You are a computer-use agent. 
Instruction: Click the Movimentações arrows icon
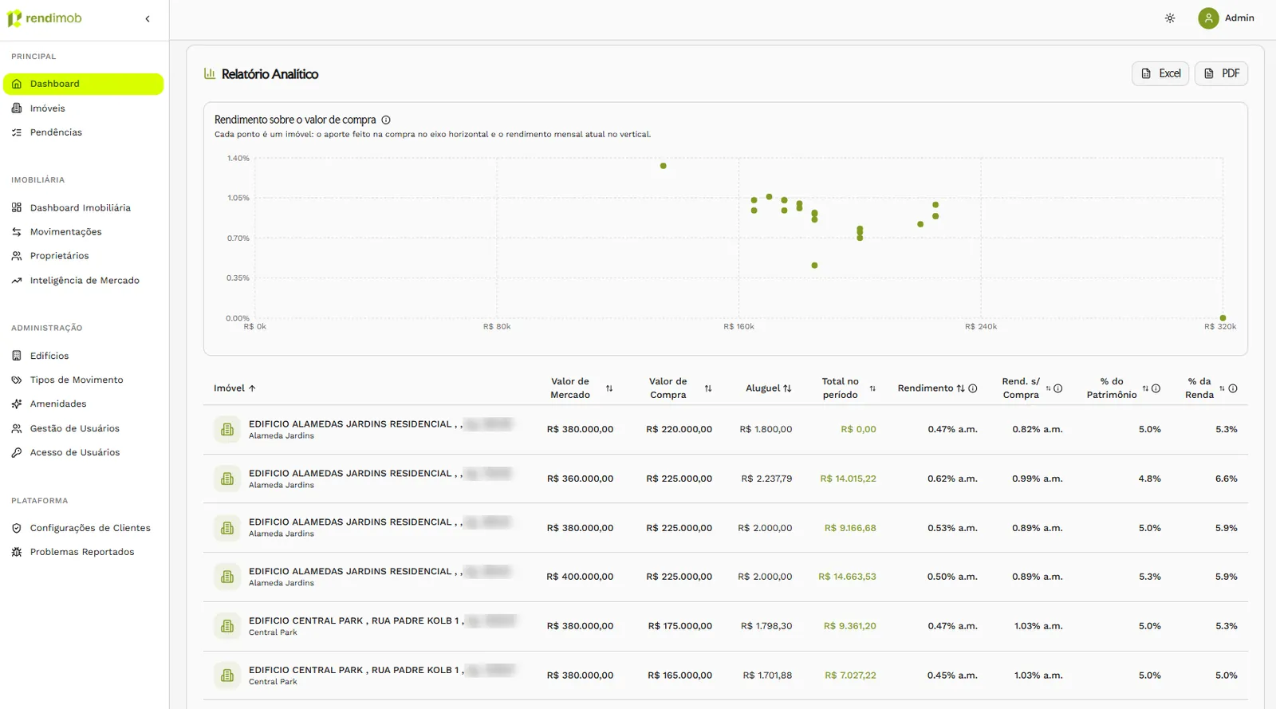pos(17,232)
